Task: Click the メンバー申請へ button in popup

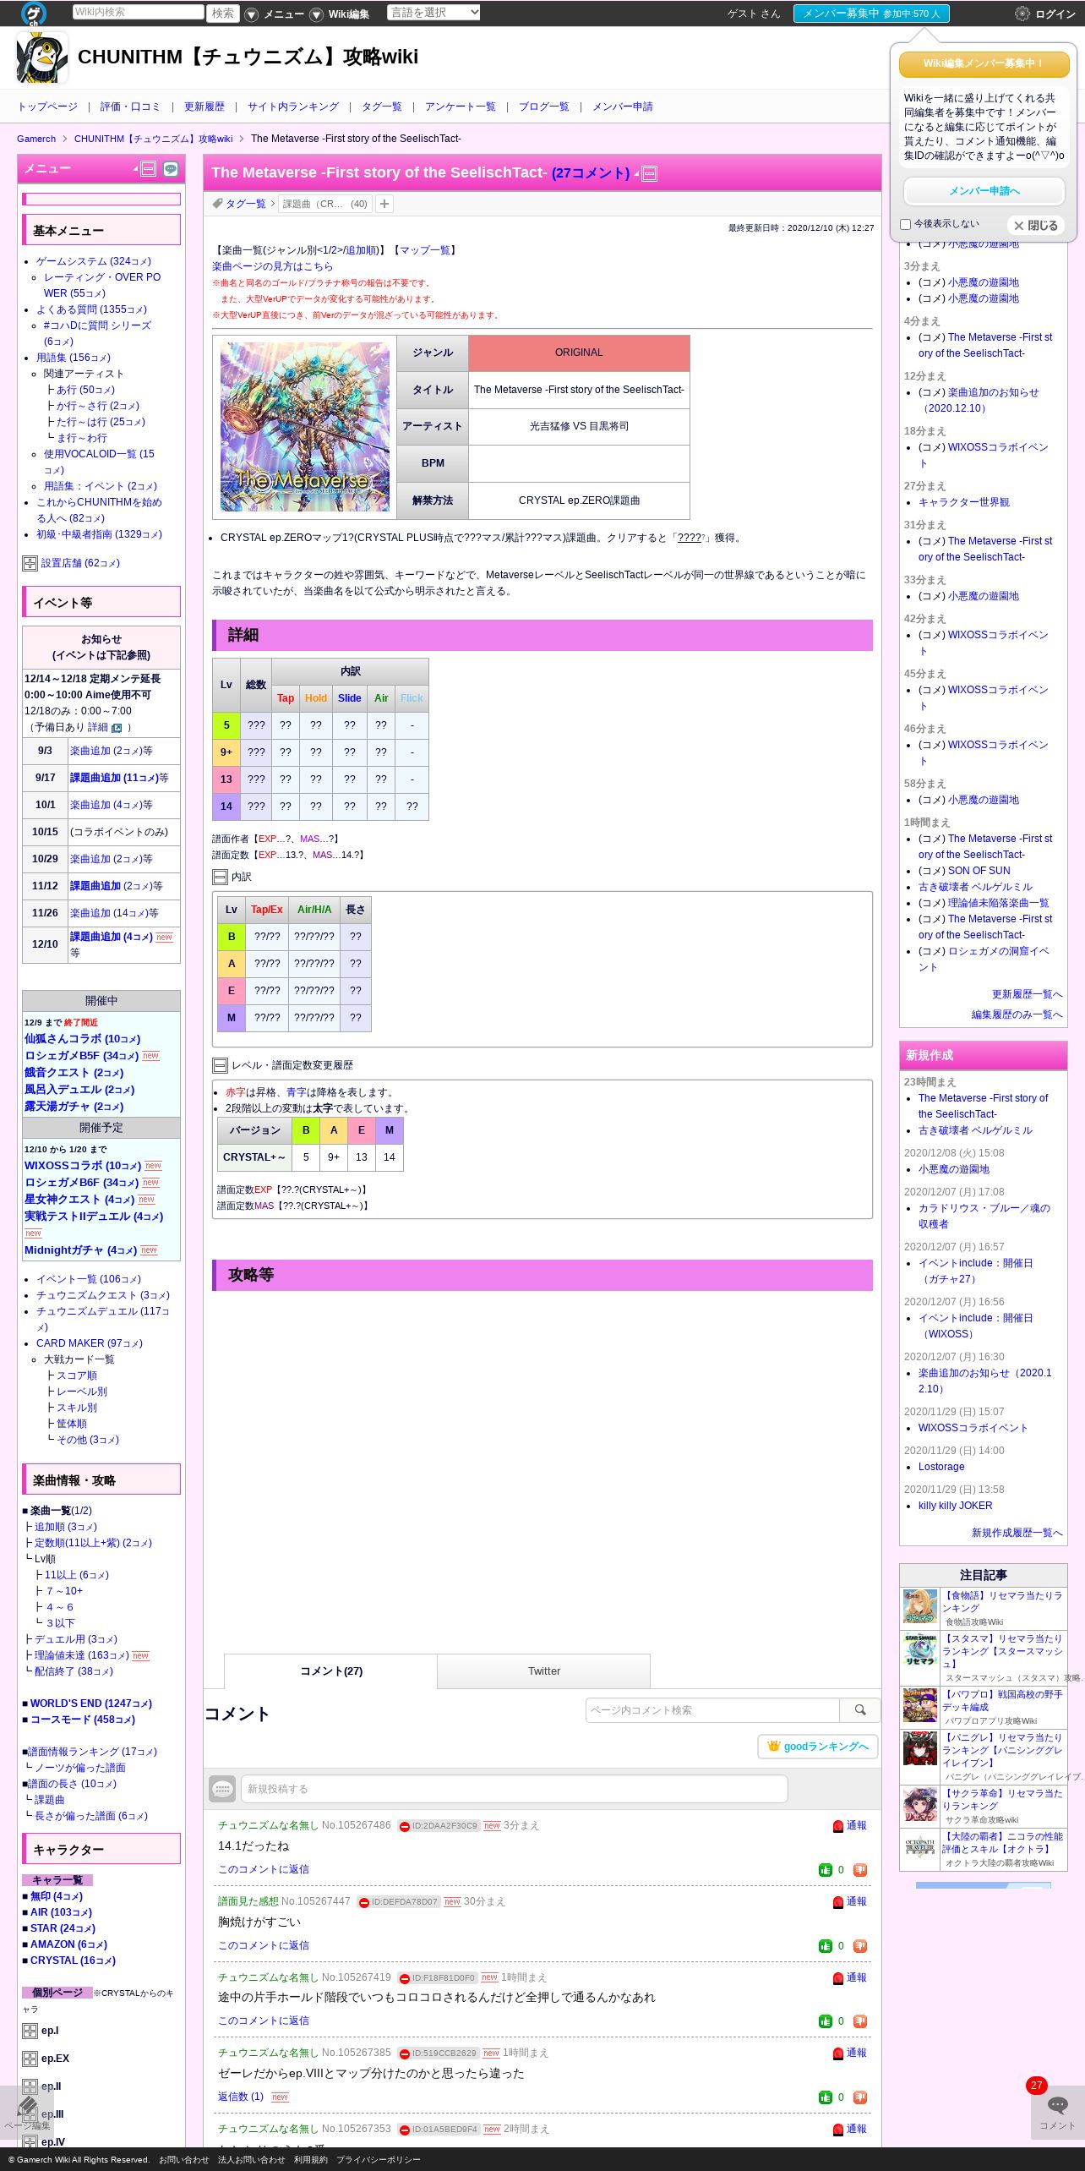Action: [x=984, y=191]
